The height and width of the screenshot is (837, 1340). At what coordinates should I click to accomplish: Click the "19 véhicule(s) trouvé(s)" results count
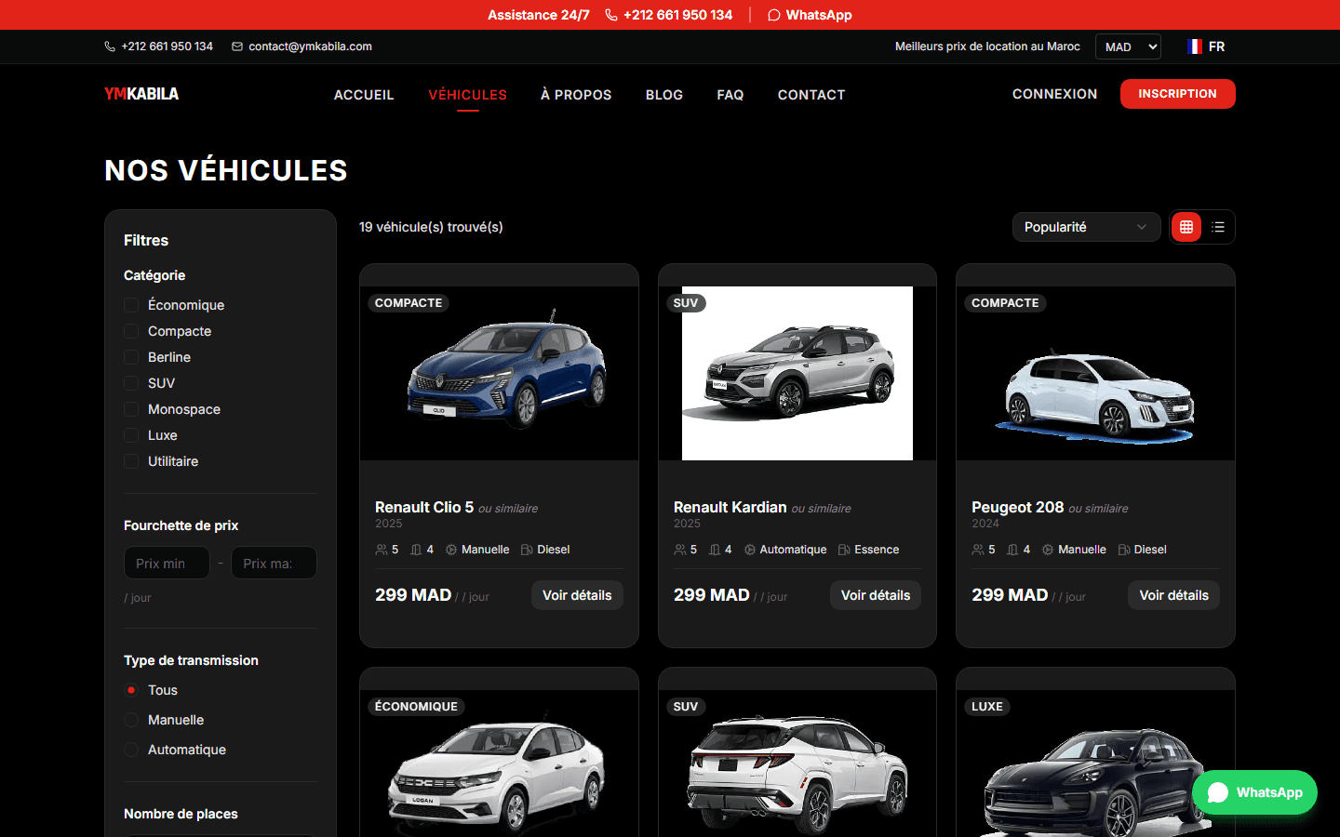click(431, 227)
